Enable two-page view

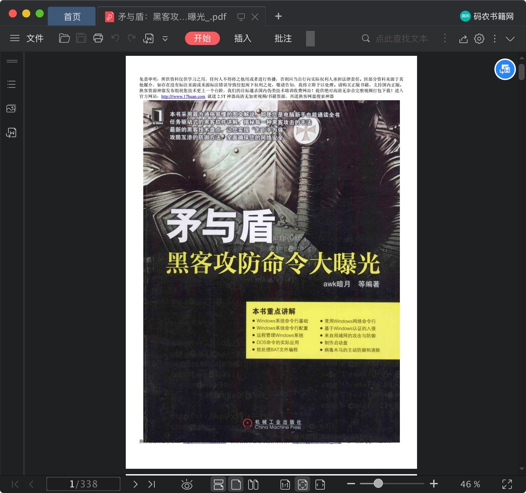click(x=253, y=484)
